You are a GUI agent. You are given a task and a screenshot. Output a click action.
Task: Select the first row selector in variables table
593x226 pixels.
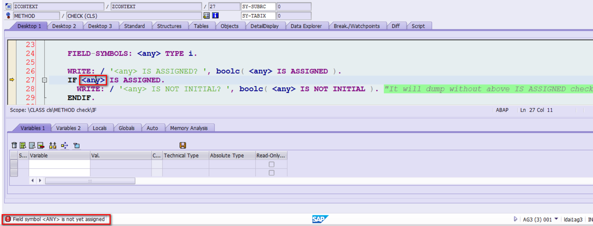14,164
